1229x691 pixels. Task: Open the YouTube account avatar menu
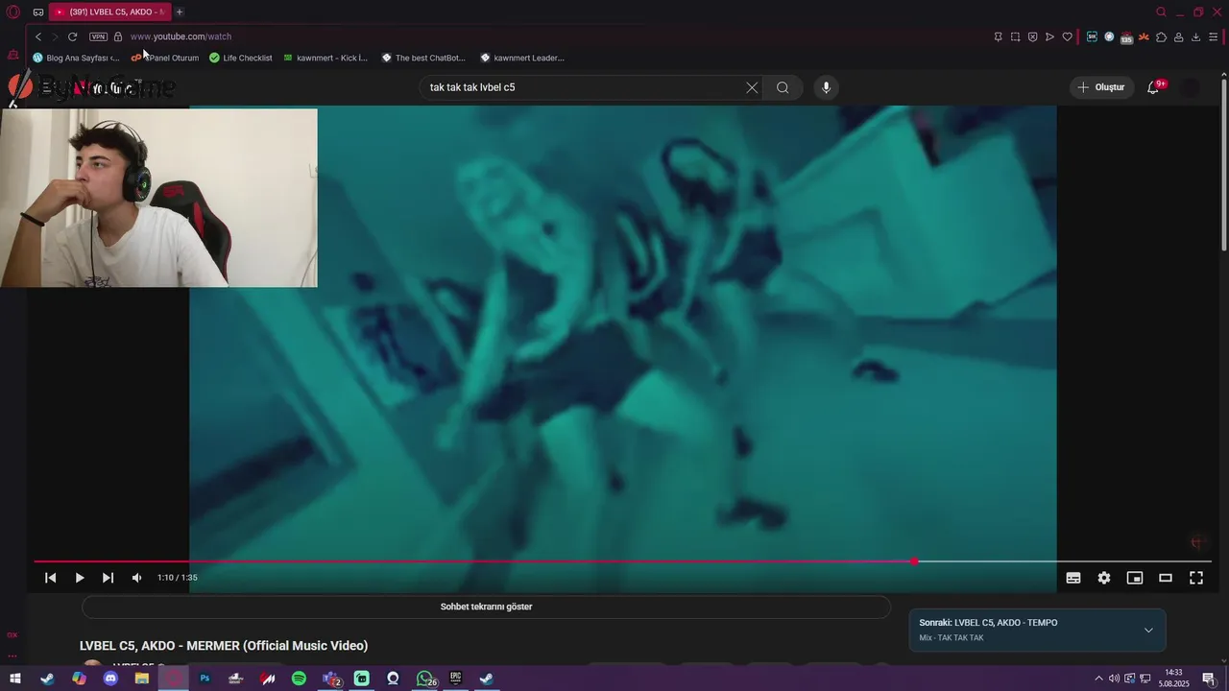pos(1190,87)
